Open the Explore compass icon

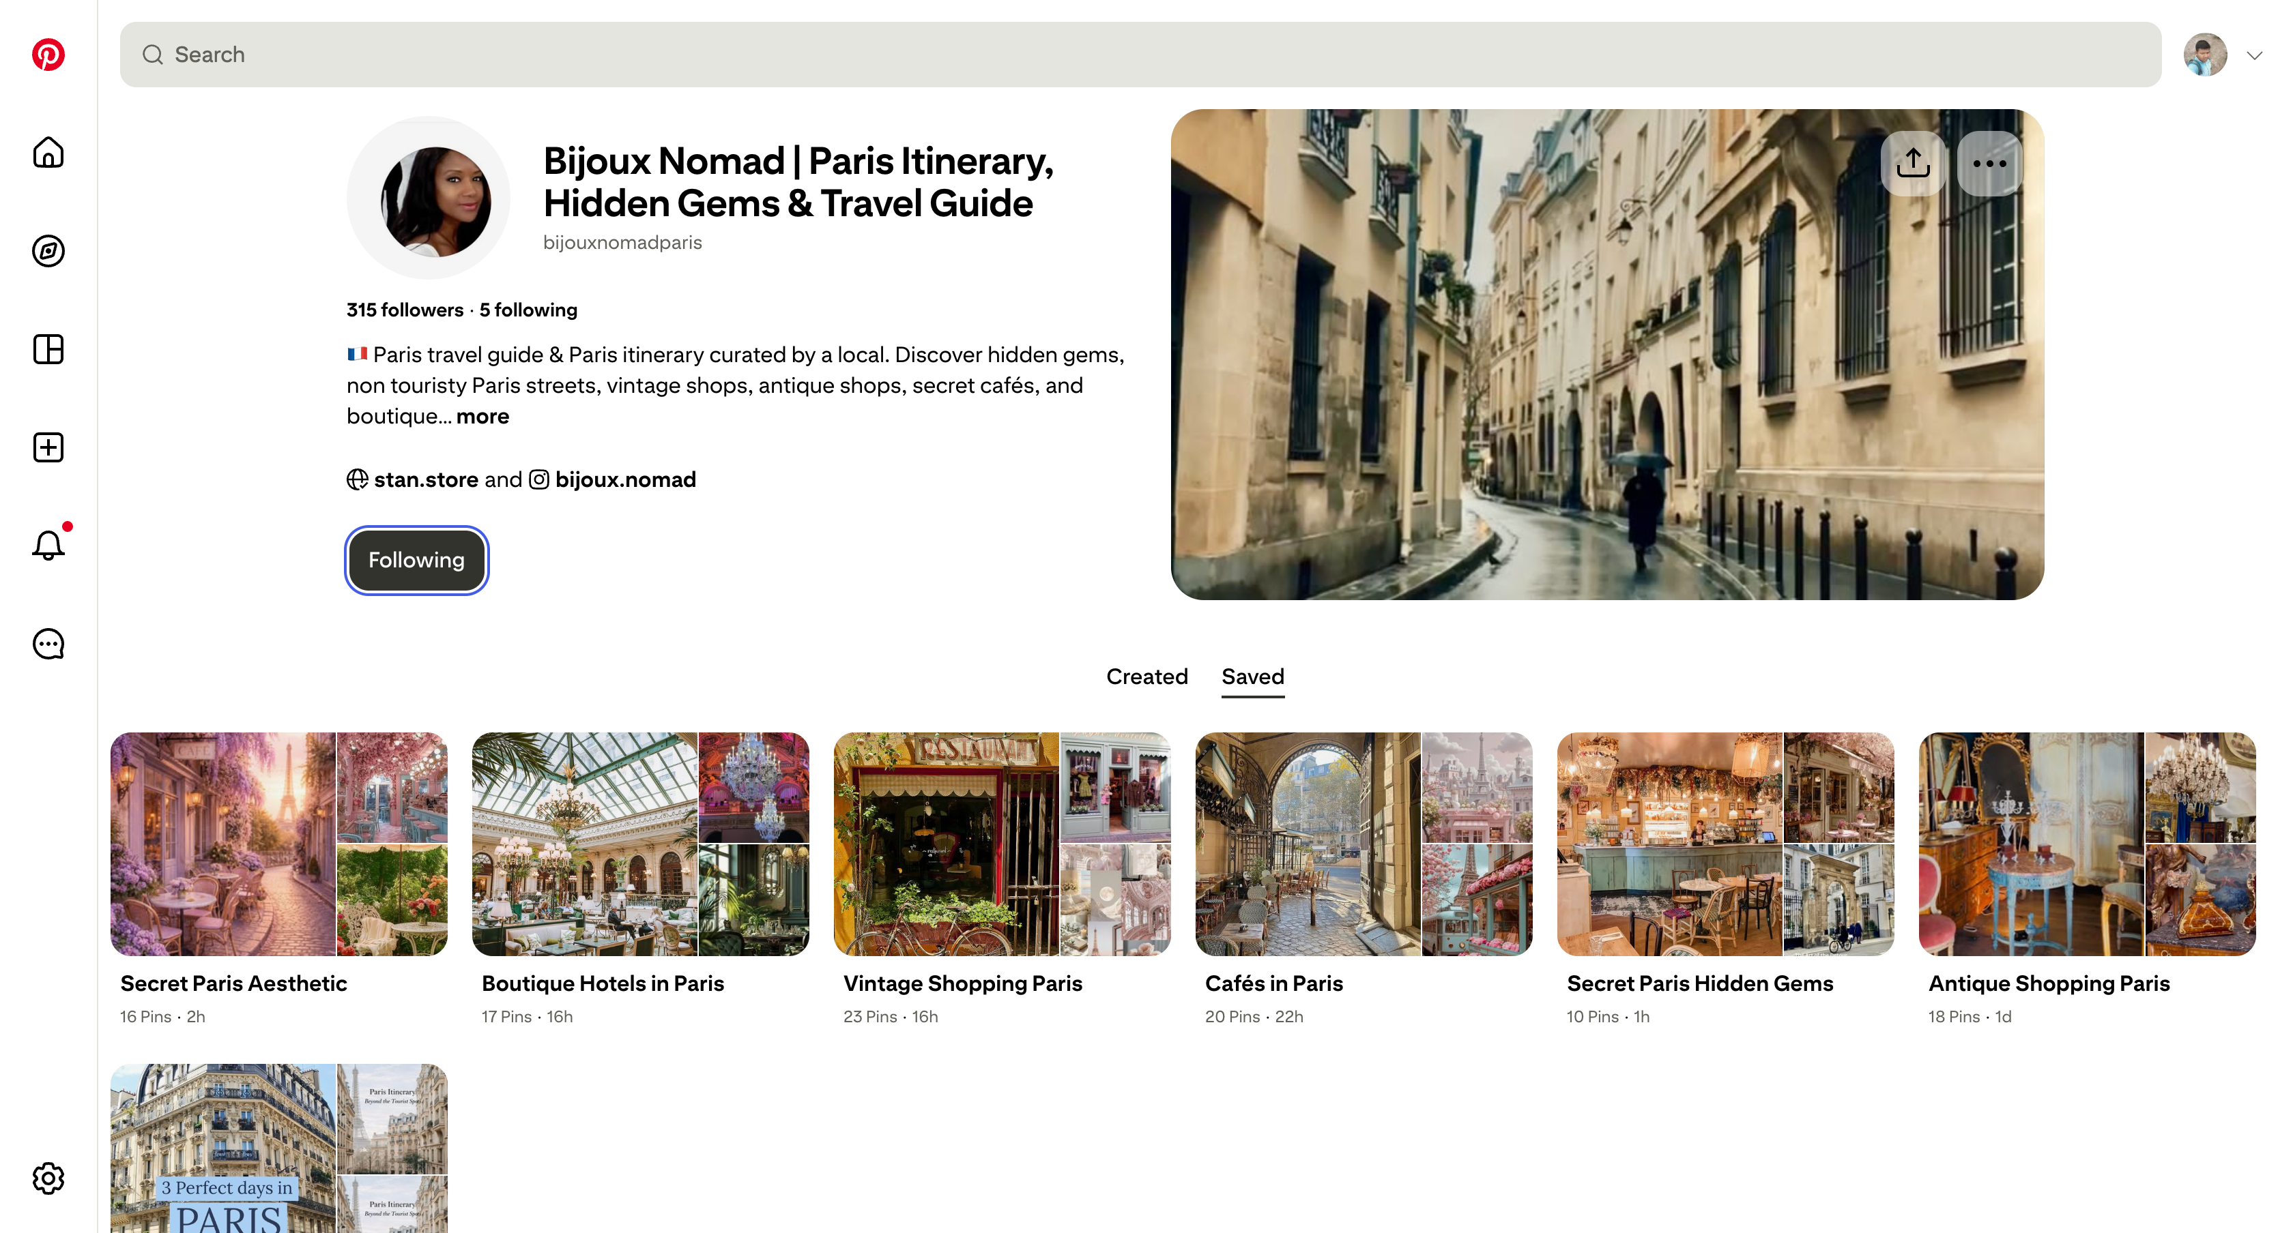48,251
